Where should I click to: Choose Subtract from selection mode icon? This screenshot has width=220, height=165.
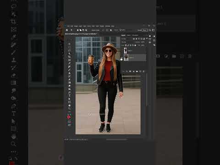point(83,30)
